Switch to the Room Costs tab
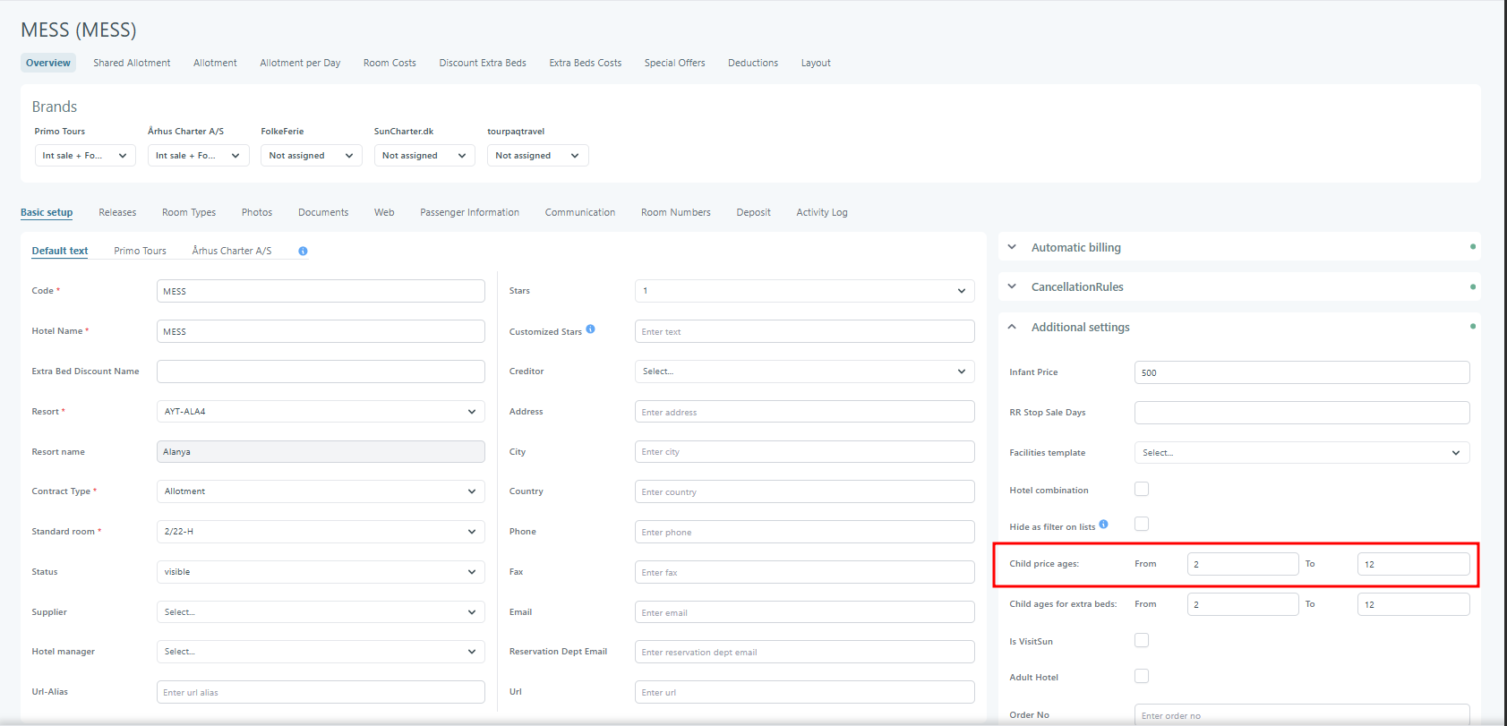The height and width of the screenshot is (726, 1507). [x=390, y=63]
